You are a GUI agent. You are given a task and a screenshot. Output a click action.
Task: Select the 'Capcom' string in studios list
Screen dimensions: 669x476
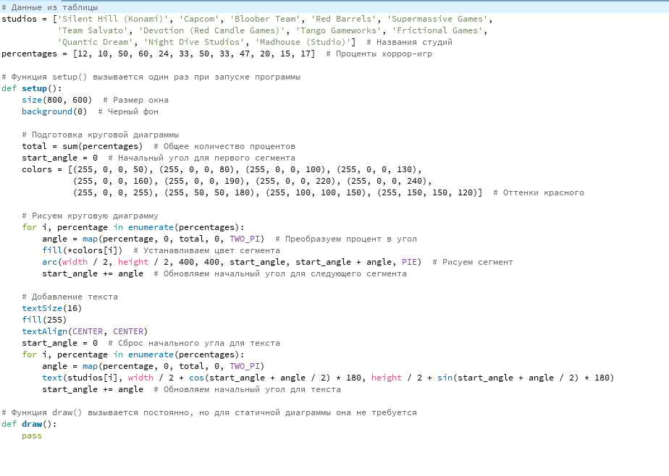pyautogui.click(x=199, y=19)
